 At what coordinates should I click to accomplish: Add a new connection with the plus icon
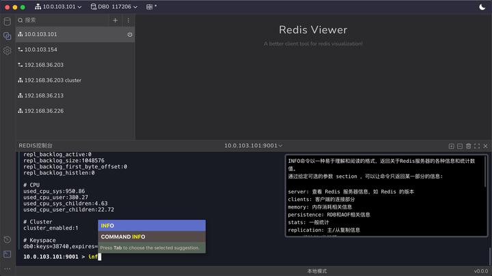point(115,20)
